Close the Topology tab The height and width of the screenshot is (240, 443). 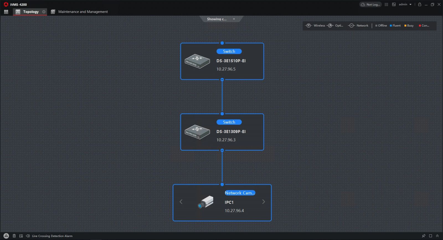click(44, 12)
